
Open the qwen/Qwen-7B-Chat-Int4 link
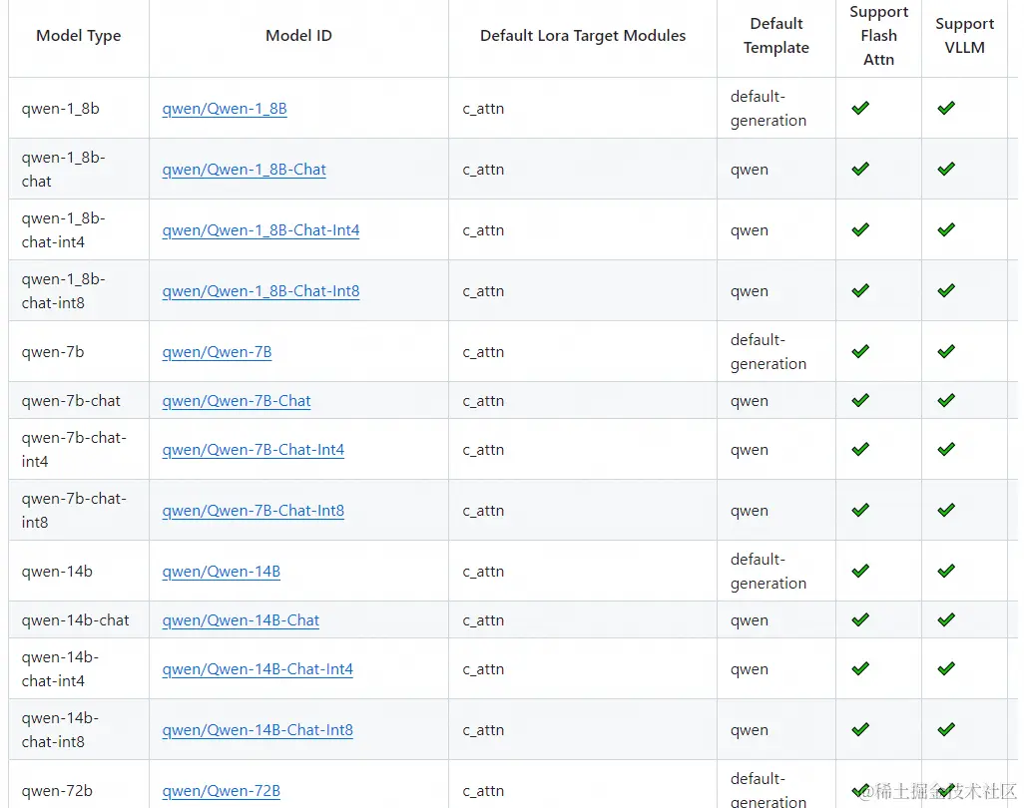pos(254,450)
